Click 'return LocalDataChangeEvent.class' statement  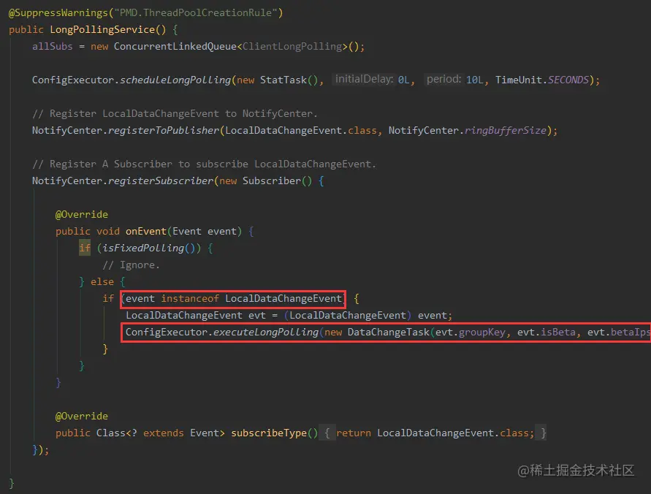[435, 433]
